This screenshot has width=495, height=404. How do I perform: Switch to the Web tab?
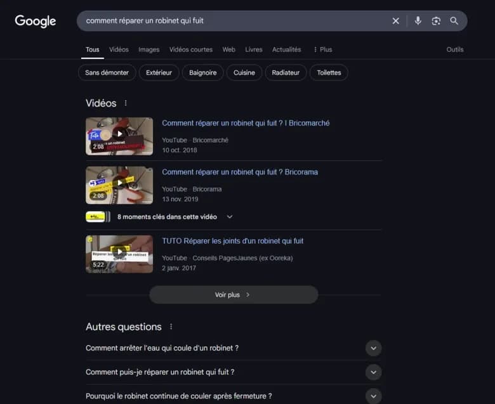229,49
